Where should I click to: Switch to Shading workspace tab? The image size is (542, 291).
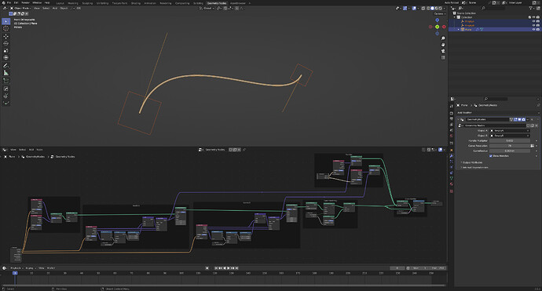point(135,3)
